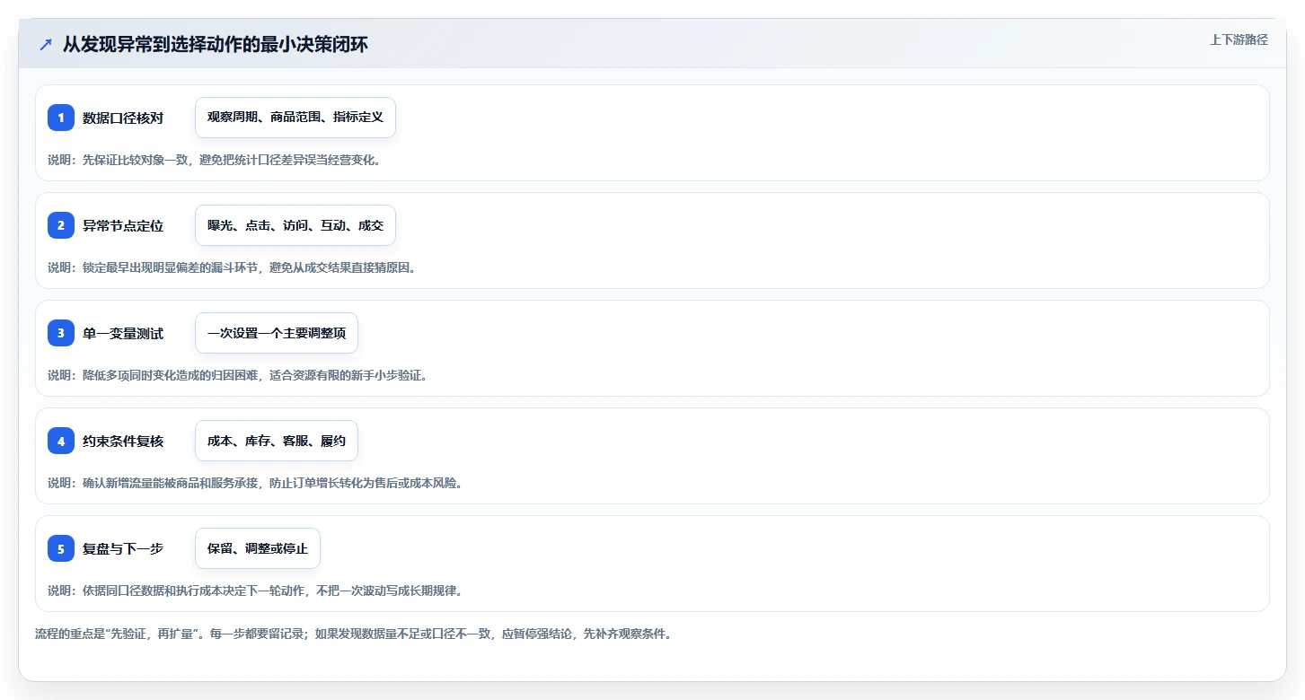
Task: Click the step label 单一变量测试
Action: click(x=123, y=334)
